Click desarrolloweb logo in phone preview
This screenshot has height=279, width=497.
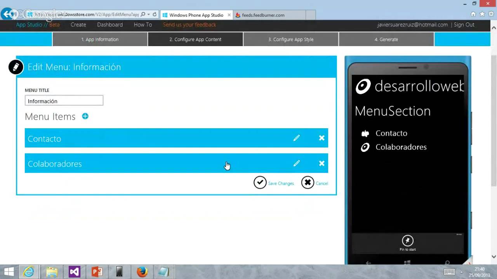[x=363, y=86]
